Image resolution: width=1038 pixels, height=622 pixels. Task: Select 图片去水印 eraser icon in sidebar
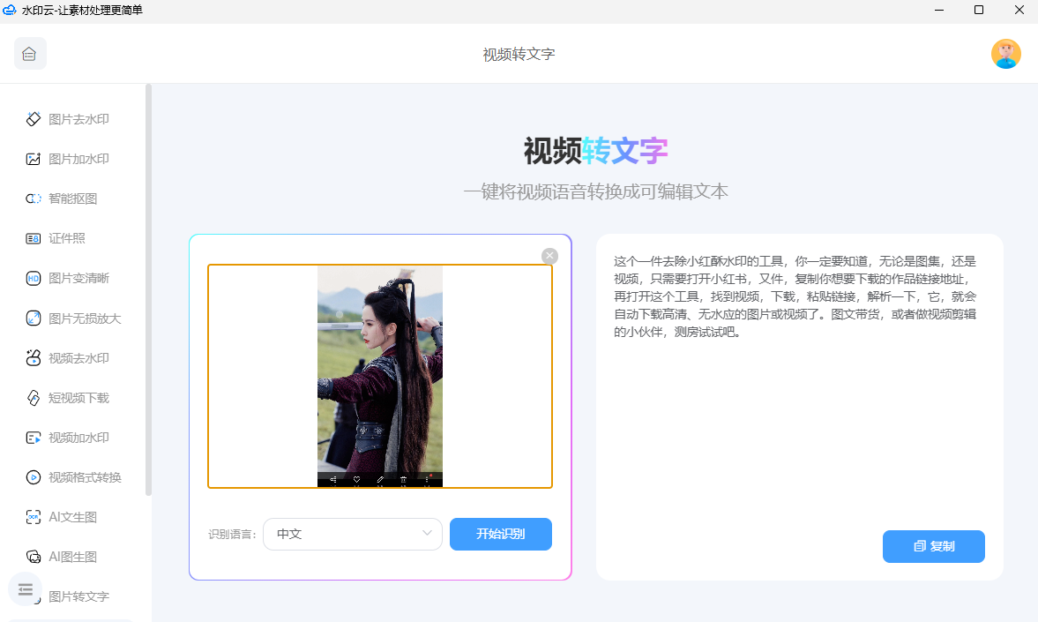[34, 119]
